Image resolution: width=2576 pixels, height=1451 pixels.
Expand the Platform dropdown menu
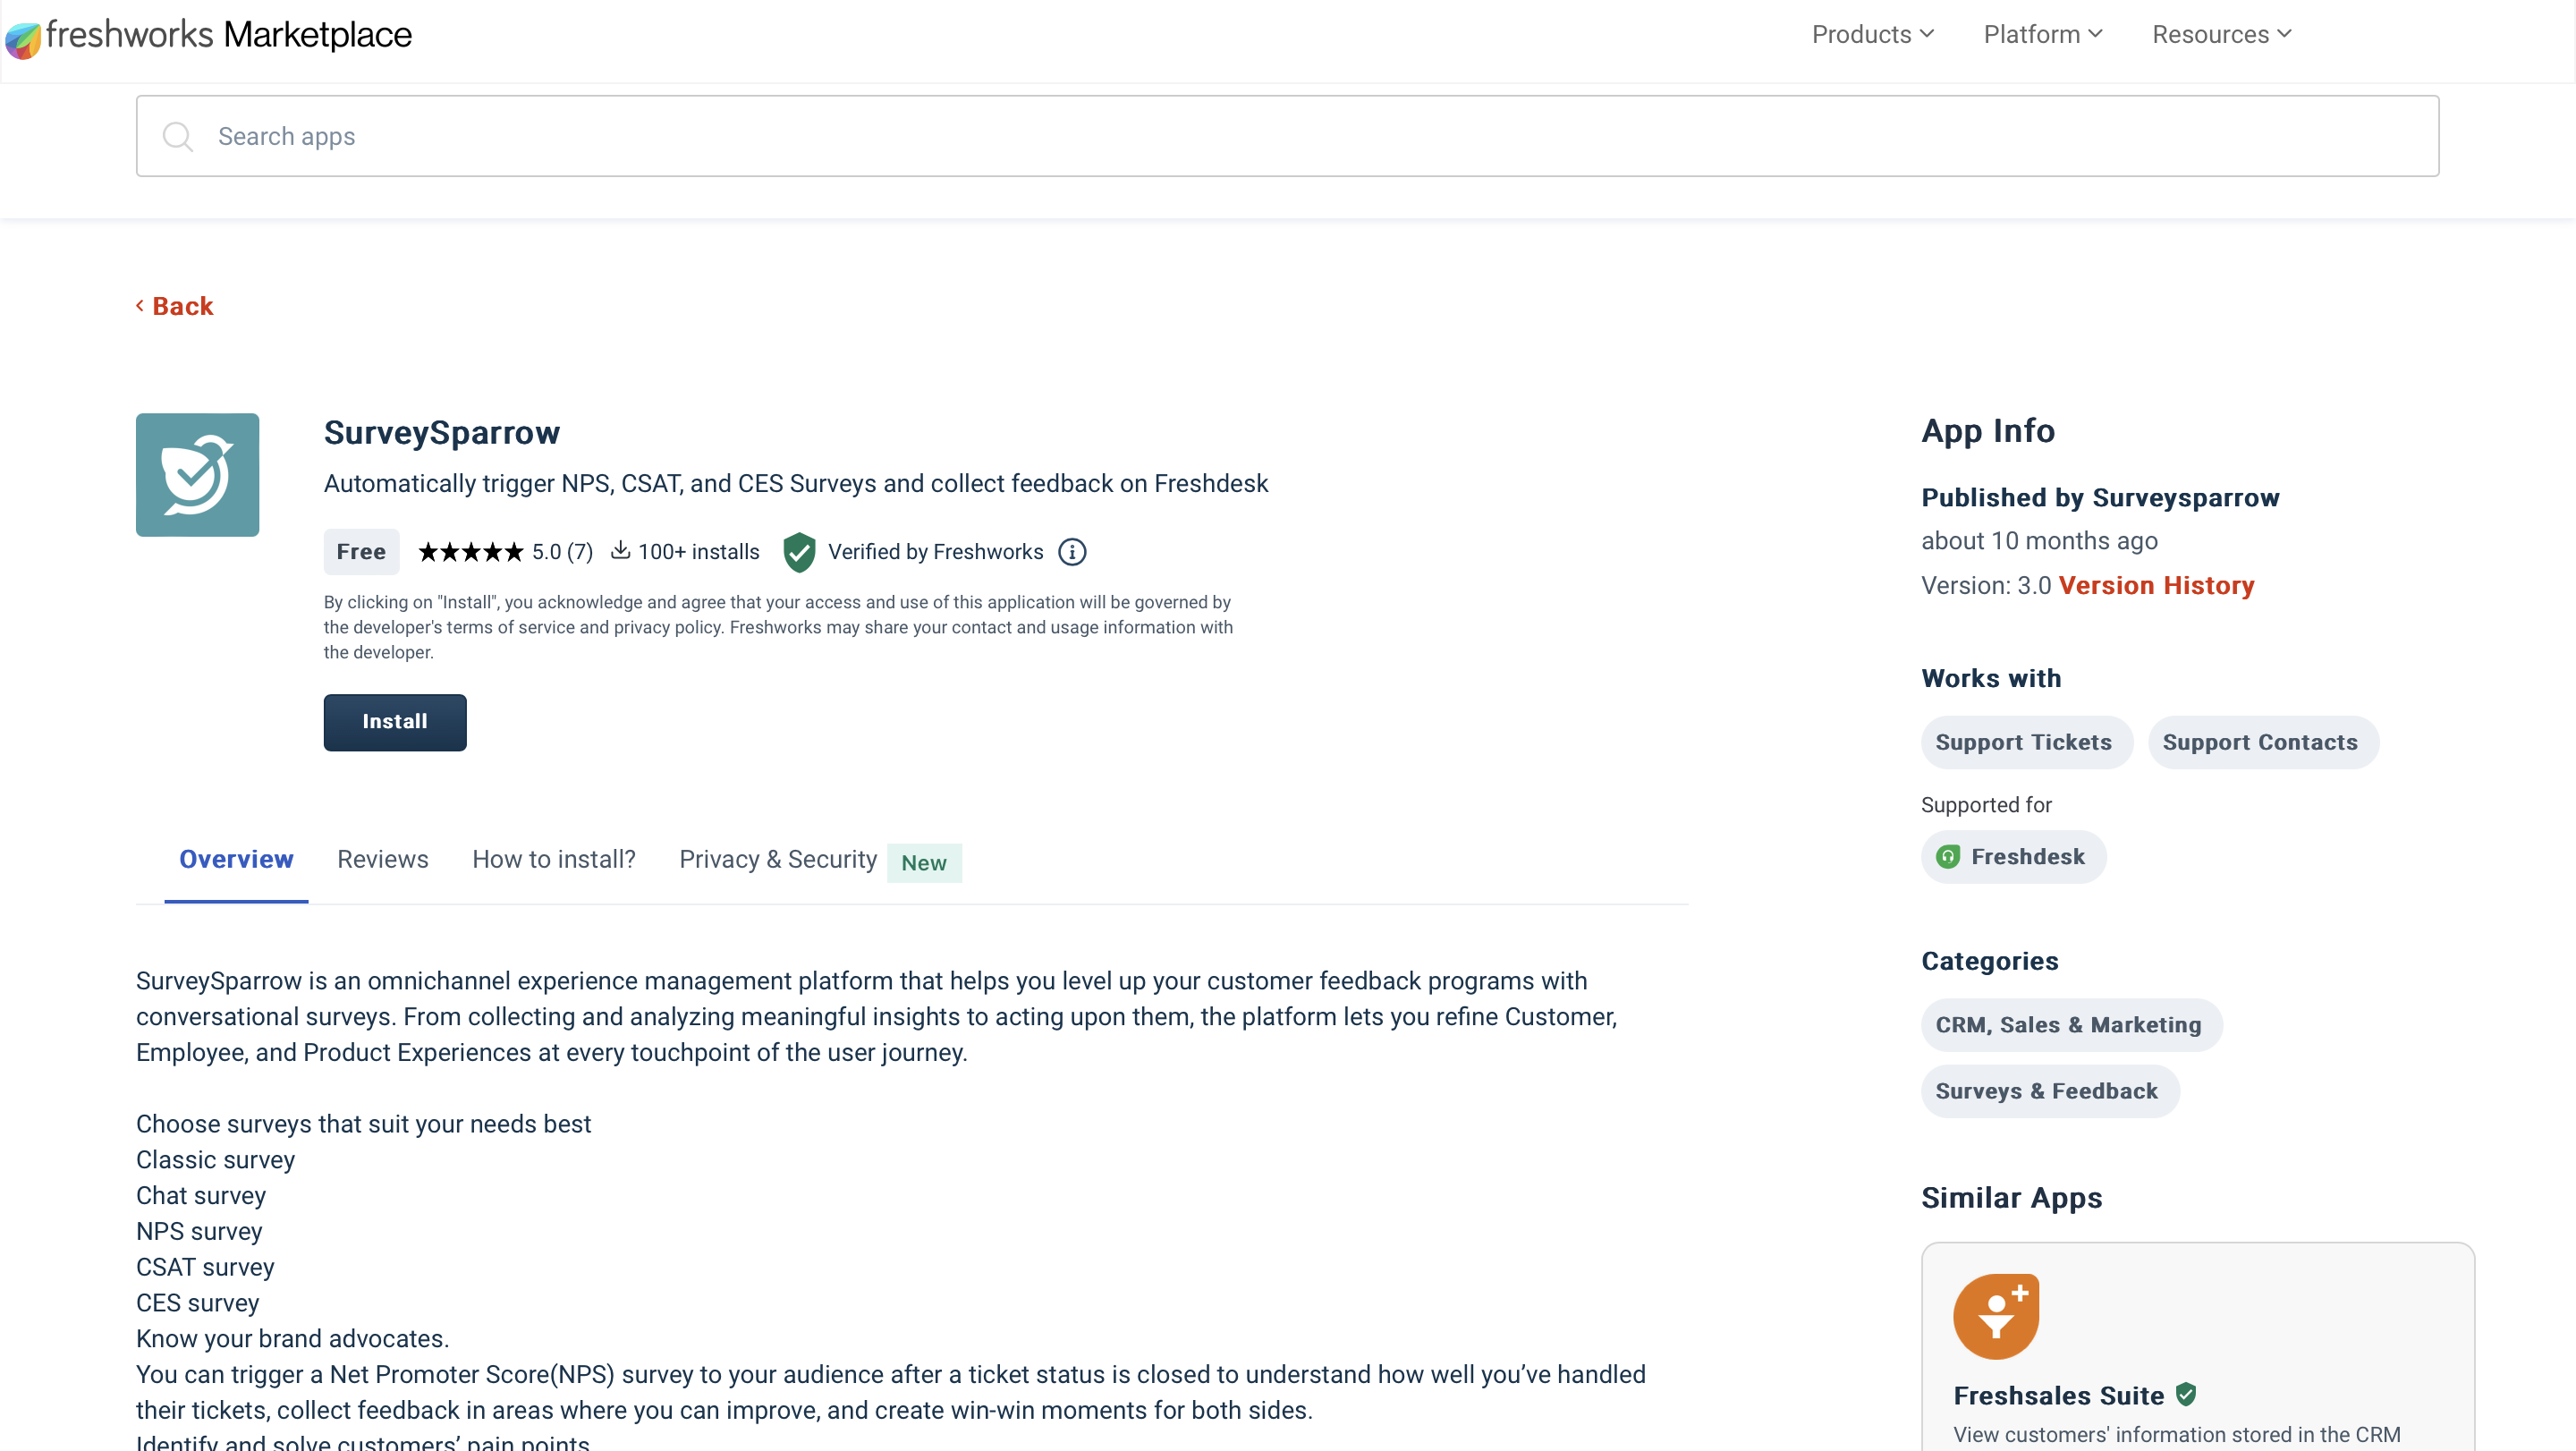click(2042, 35)
